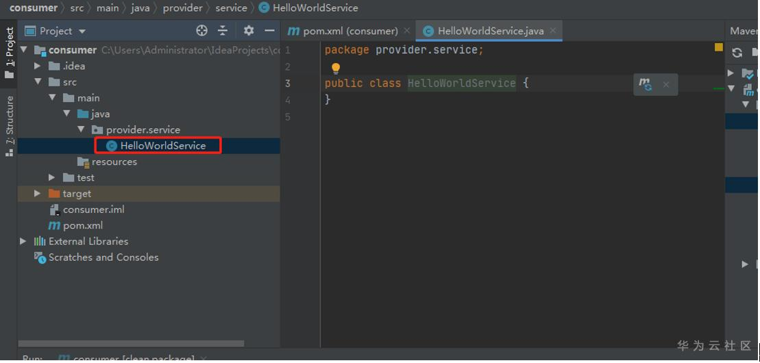Viewport: 760px width, 363px height.
Task: Expand the test folder
Action: pyautogui.click(x=52, y=178)
